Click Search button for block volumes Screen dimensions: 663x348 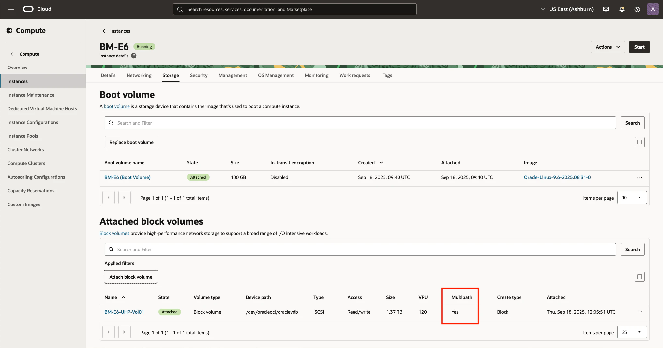pos(632,250)
